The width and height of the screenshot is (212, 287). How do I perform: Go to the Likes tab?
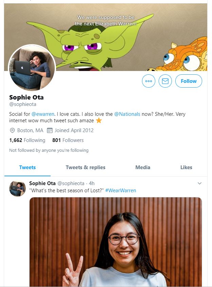186,167
